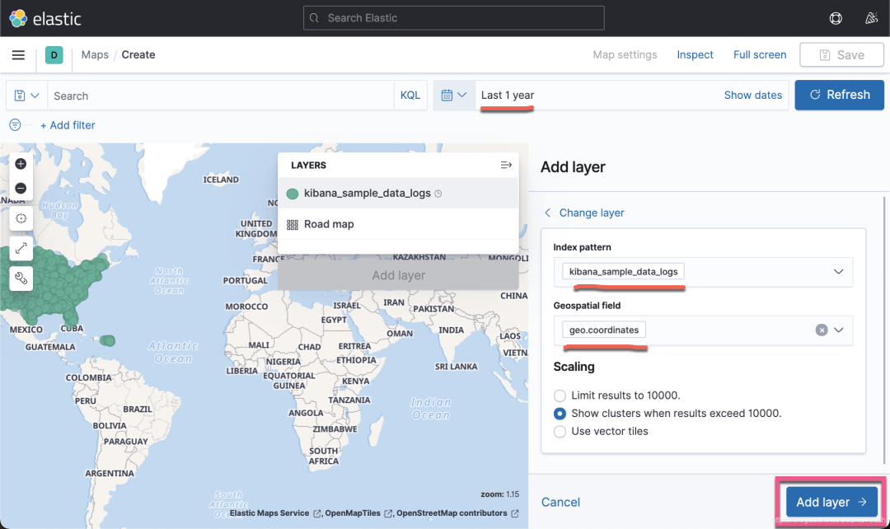Expand the Geospatial field dropdown

(x=838, y=330)
